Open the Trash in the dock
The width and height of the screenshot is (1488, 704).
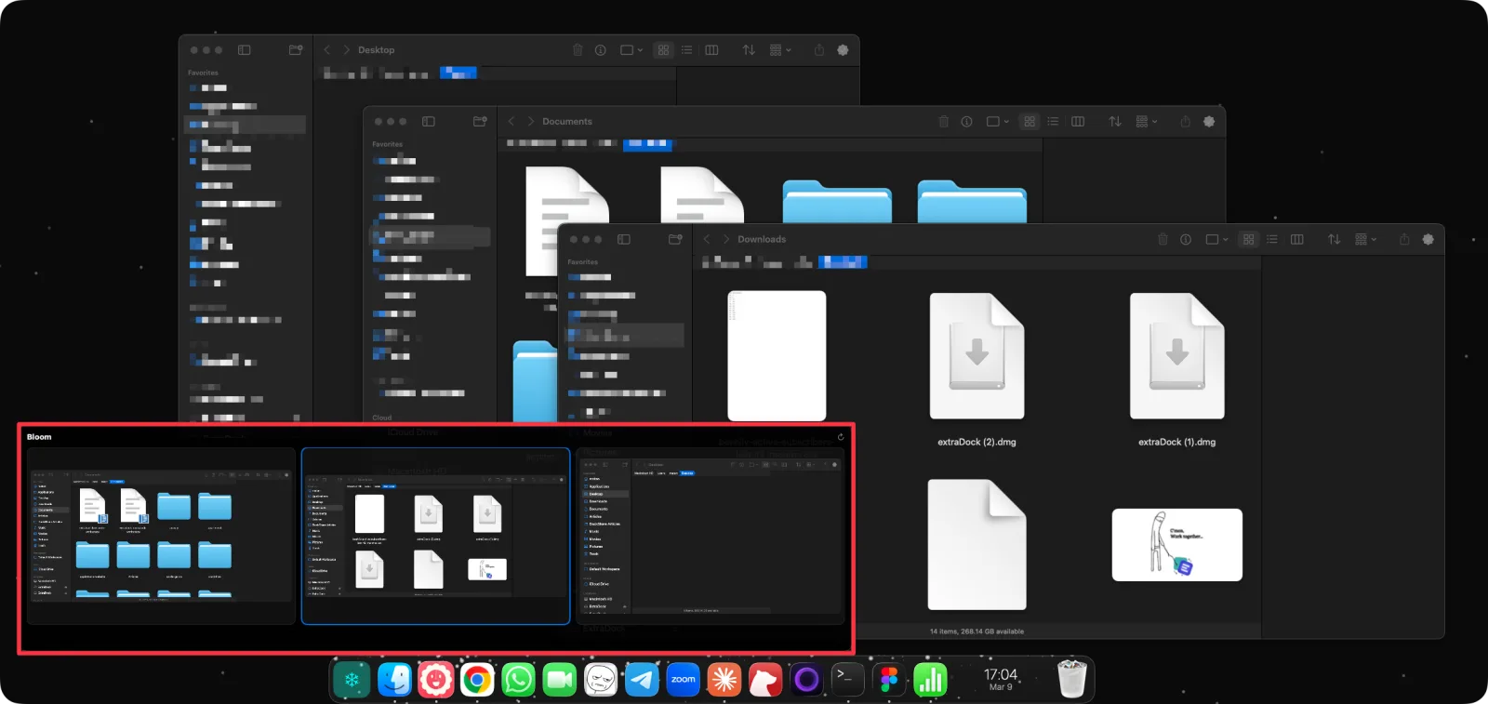(1072, 679)
